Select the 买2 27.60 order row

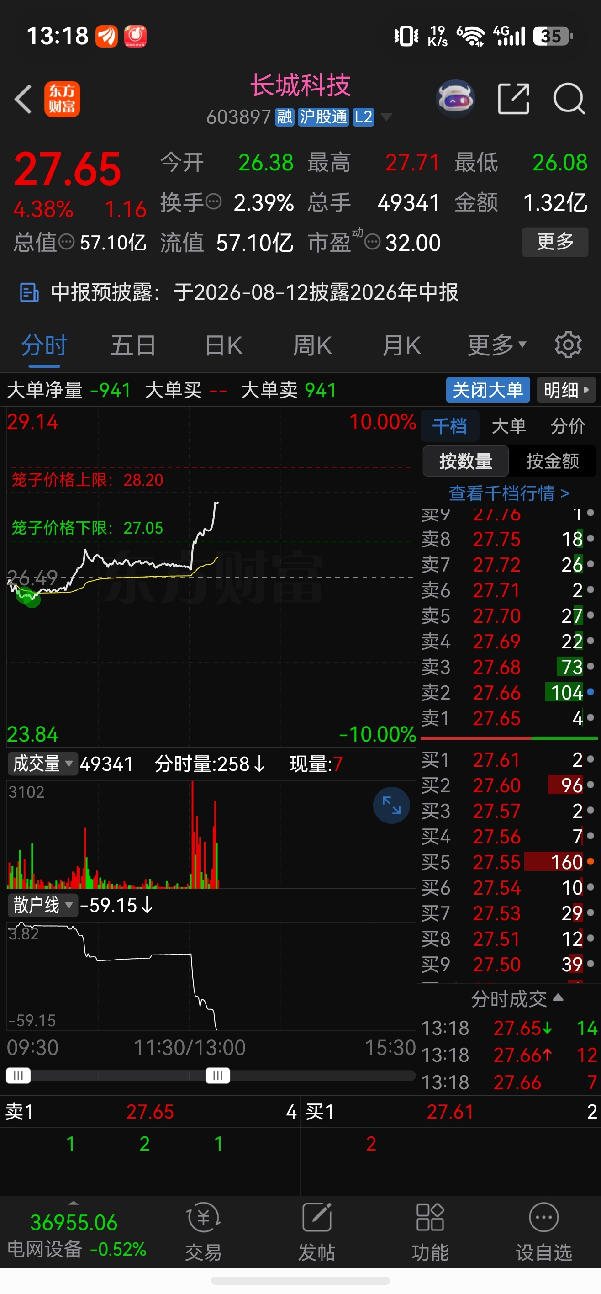click(x=508, y=785)
